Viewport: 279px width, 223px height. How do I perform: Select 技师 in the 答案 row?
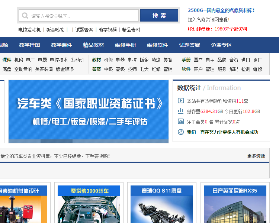coord(132,69)
